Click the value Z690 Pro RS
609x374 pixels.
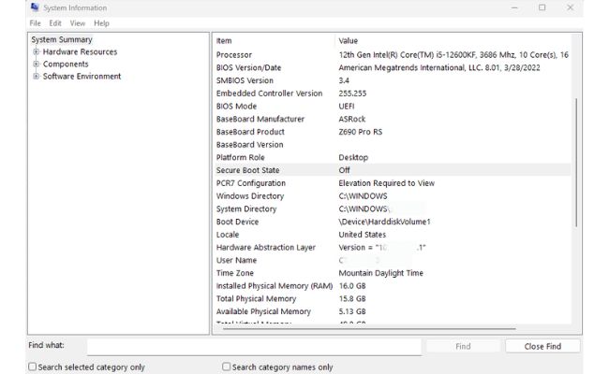click(361, 132)
